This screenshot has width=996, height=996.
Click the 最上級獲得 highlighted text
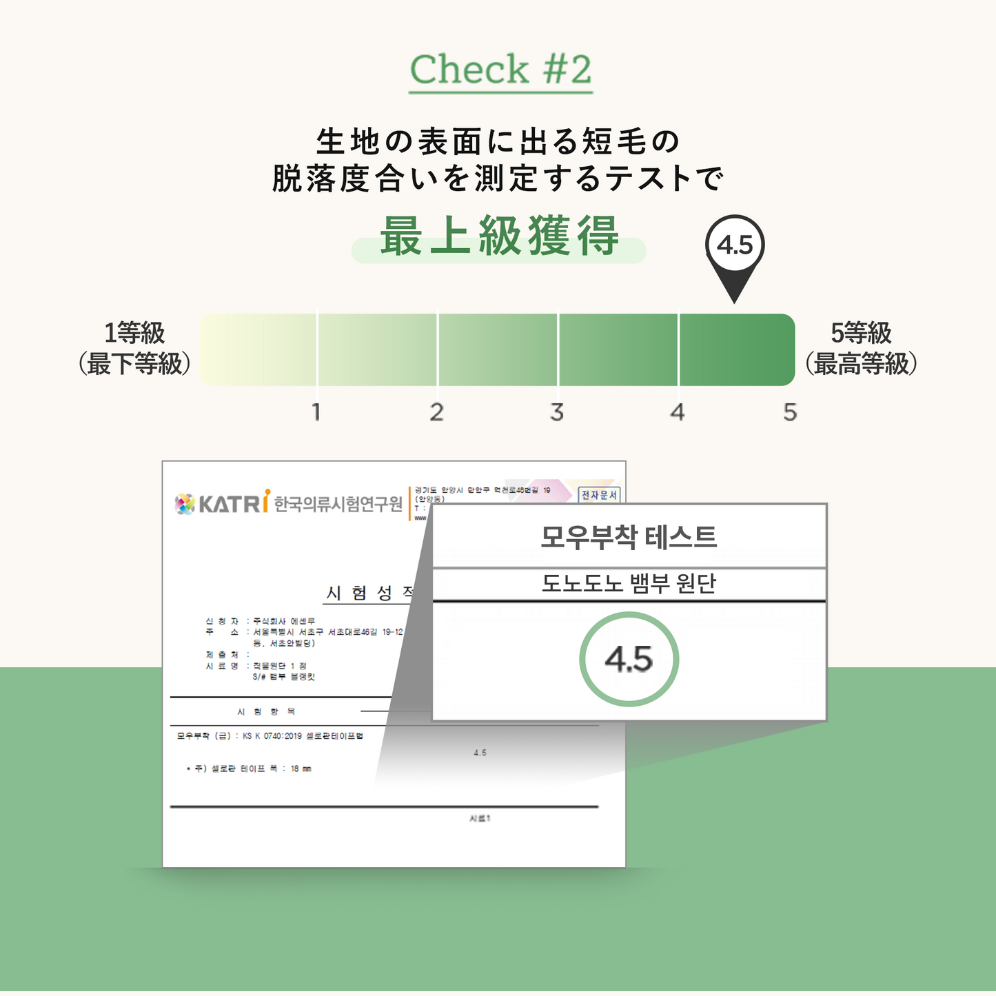tap(499, 238)
